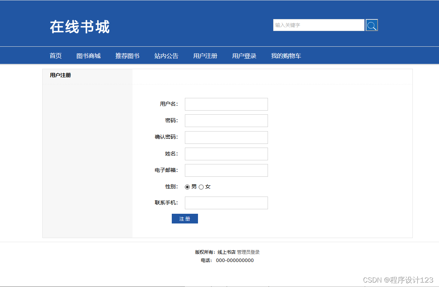Open the 站内公告 announcements page
Image resolution: width=439 pixels, height=287 pixels.
coord(166,55)
